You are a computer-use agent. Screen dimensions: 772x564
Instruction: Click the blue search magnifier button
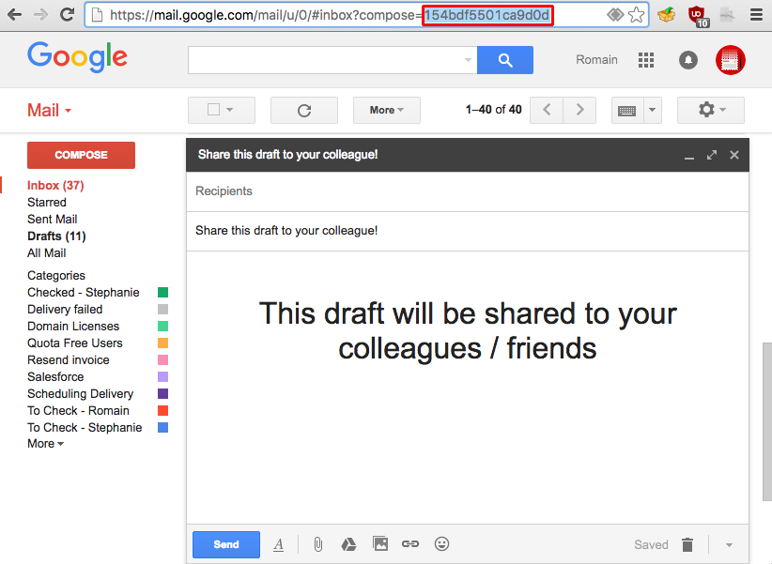(x=505, y=60)
